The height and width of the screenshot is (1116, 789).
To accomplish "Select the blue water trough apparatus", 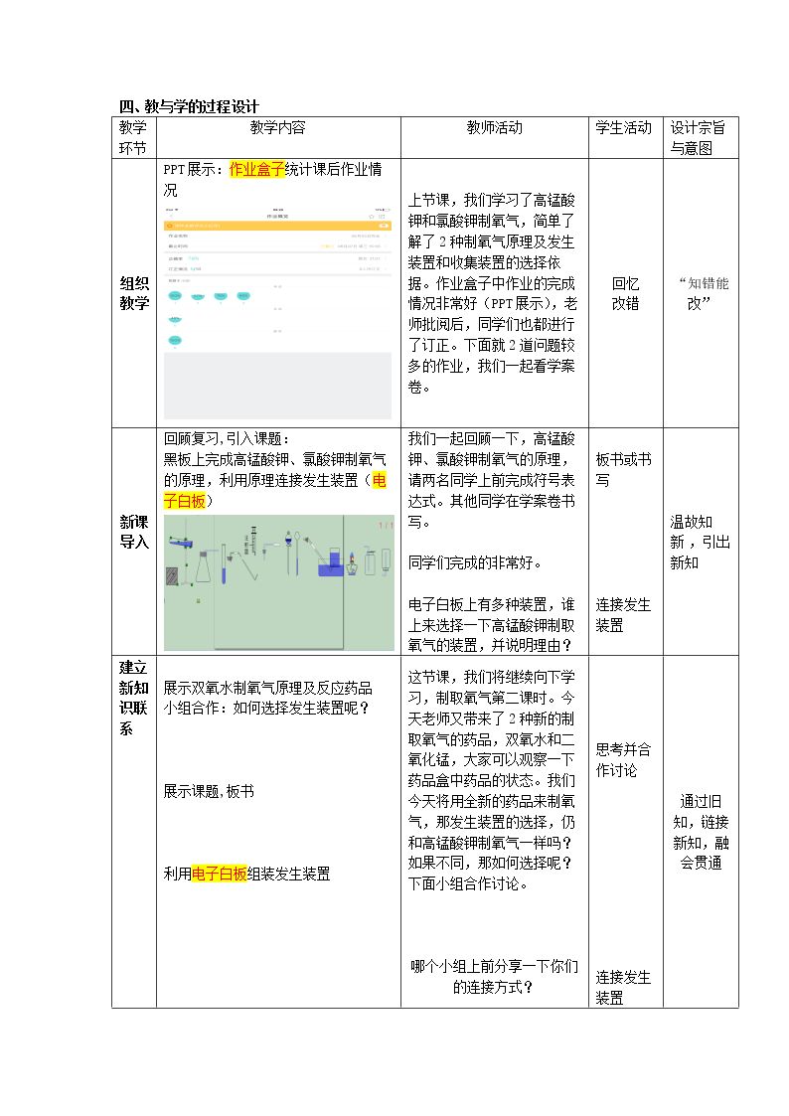I will [331, 562].
